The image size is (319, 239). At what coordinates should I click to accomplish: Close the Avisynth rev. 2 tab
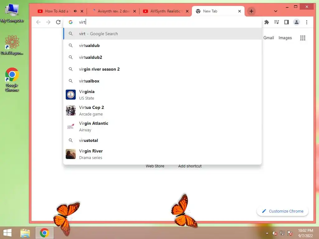click(135, 11)
